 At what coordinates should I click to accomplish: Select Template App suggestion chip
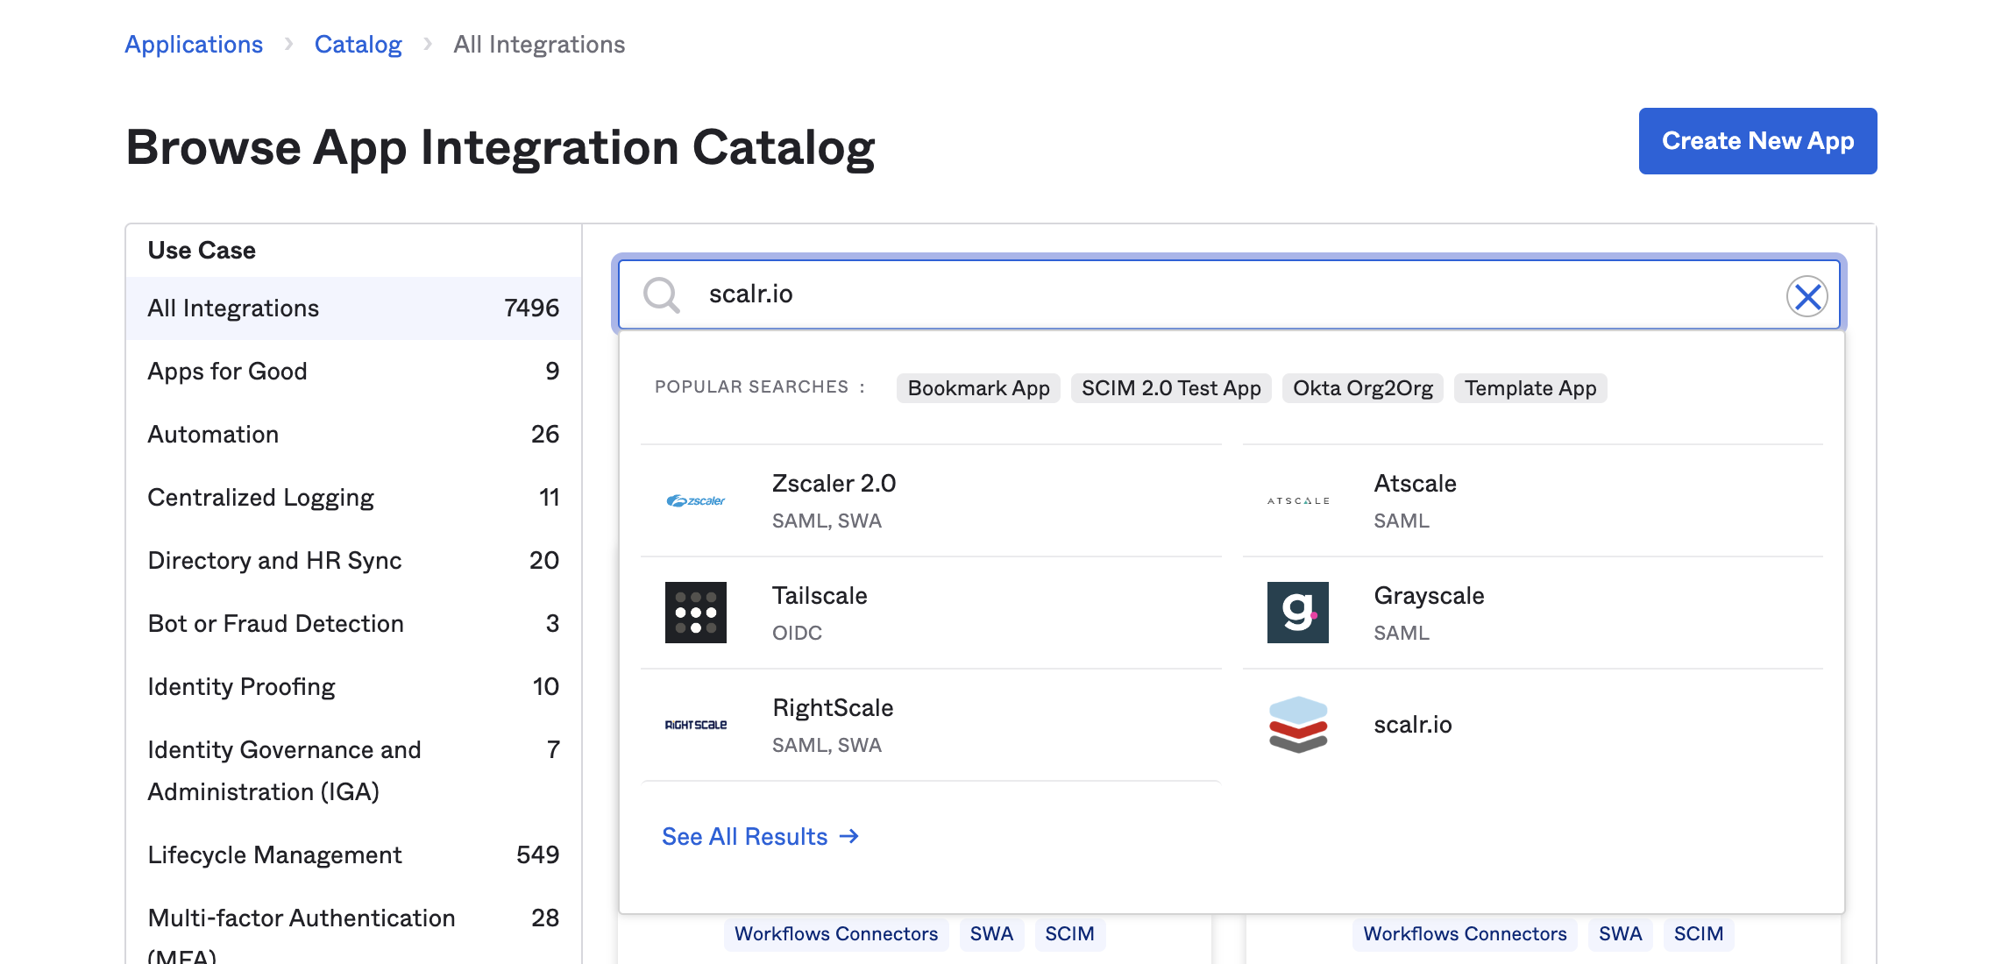click(x=1530, y=388)
